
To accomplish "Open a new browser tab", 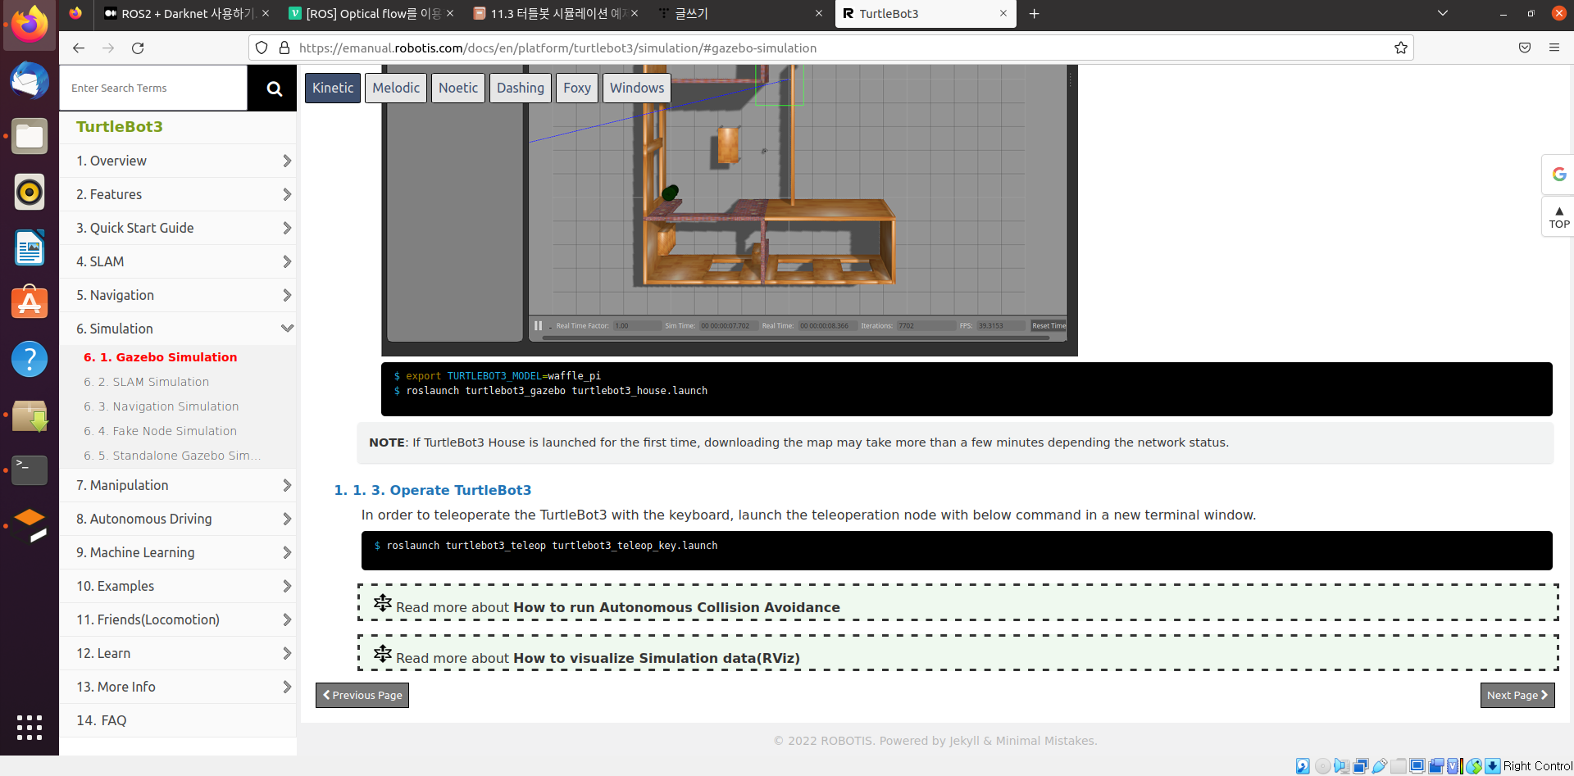I will pos(1035,14).
